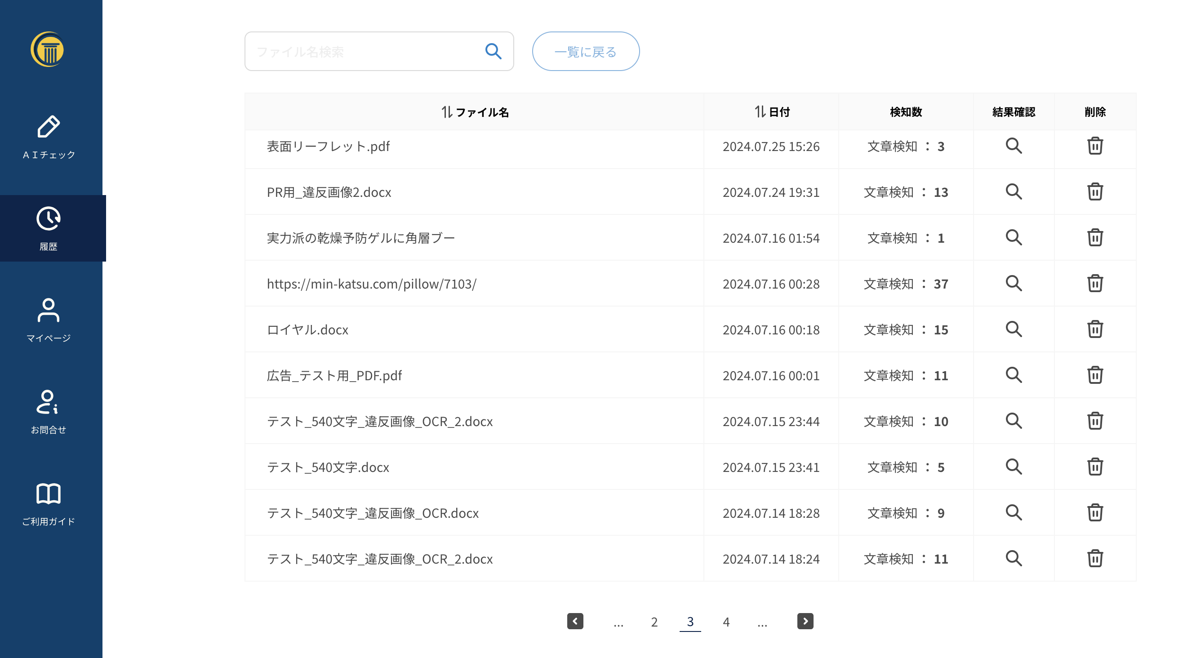View results for テスト_540文字.docx
Viewport: 1183px width, 658px height.
tap(1014, 467)
